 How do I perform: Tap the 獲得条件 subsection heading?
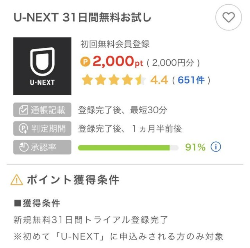(x=37, y=203)
